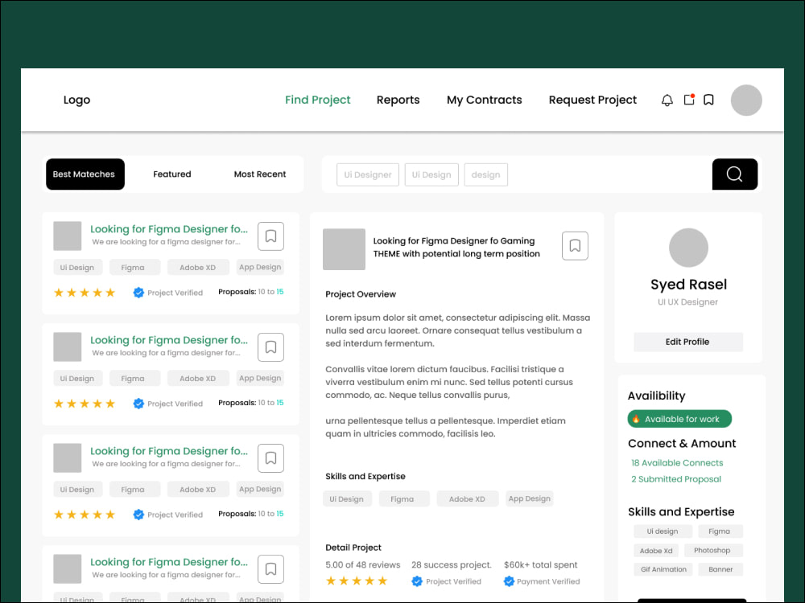Screen dimensions: 805x603
Task: Click Ui Design search tag
Action: [x=431, y=174]
